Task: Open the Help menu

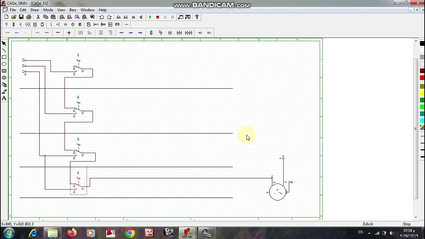Action: [103, 10]
